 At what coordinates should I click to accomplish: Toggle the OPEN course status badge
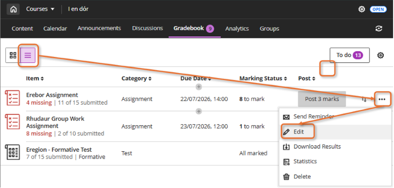(378, 9)
